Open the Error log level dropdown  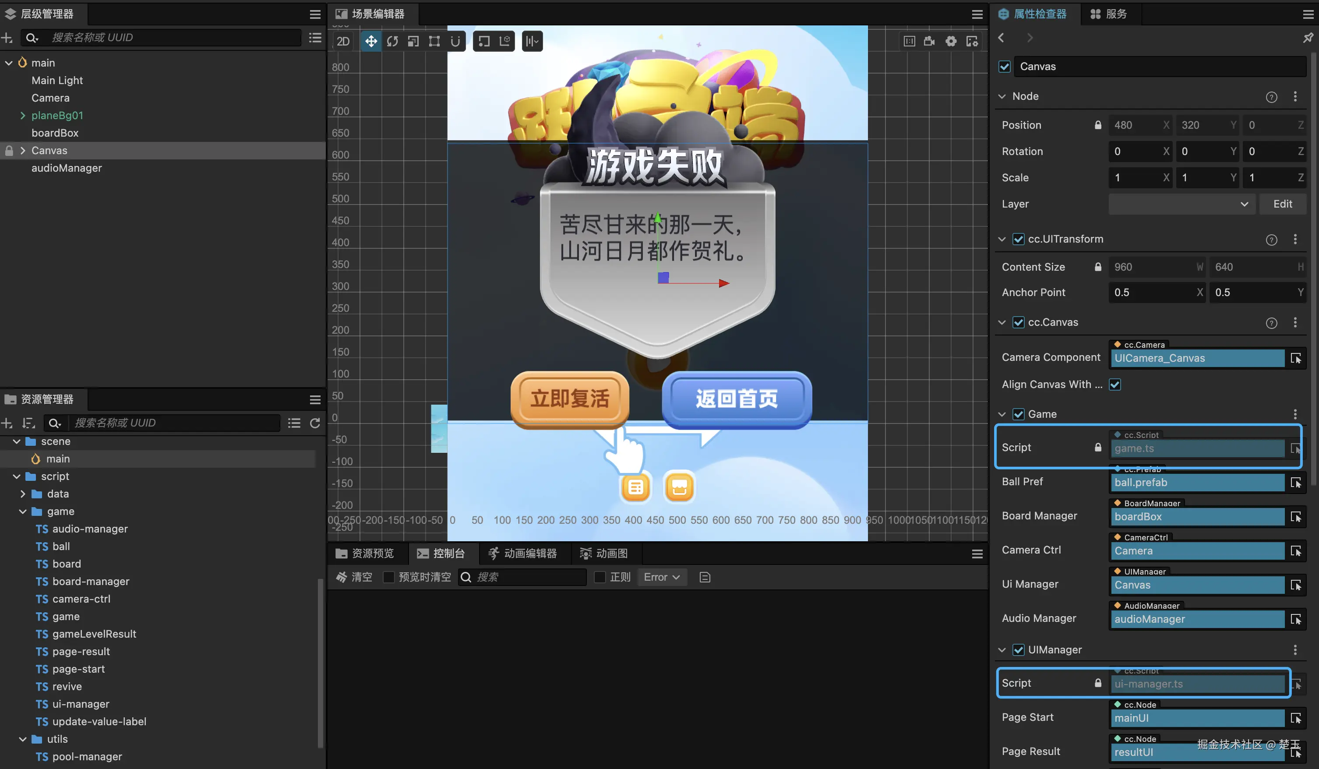(x=662, y=577)
